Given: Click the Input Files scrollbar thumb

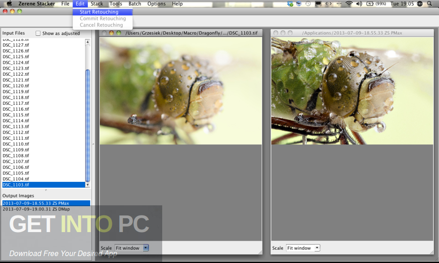Looking at the screenshot, I should (x=88, y=126).
